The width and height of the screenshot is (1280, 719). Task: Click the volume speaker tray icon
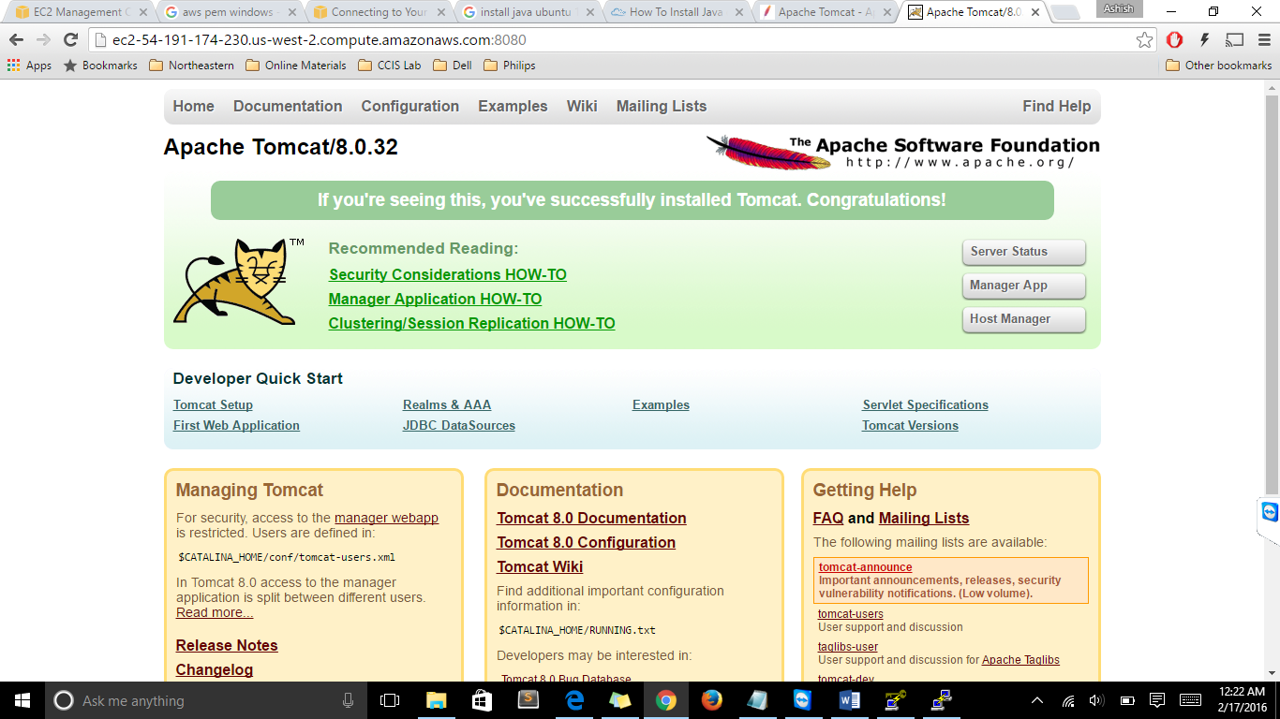1096,700
